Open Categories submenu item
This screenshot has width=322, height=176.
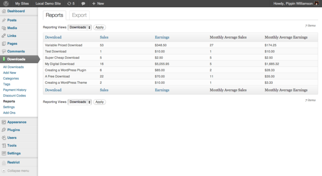[11, 79]
